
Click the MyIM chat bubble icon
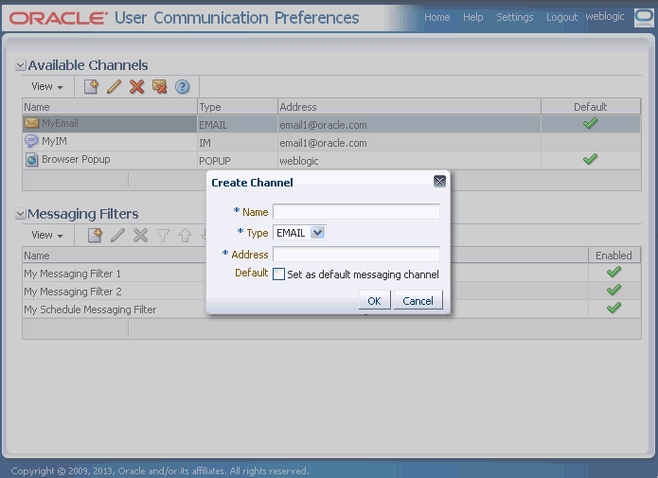coord(31,141)
